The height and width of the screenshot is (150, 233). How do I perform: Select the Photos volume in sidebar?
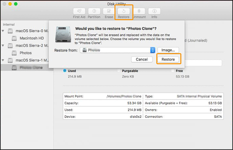pyautogui.click(x=26, y=53)
